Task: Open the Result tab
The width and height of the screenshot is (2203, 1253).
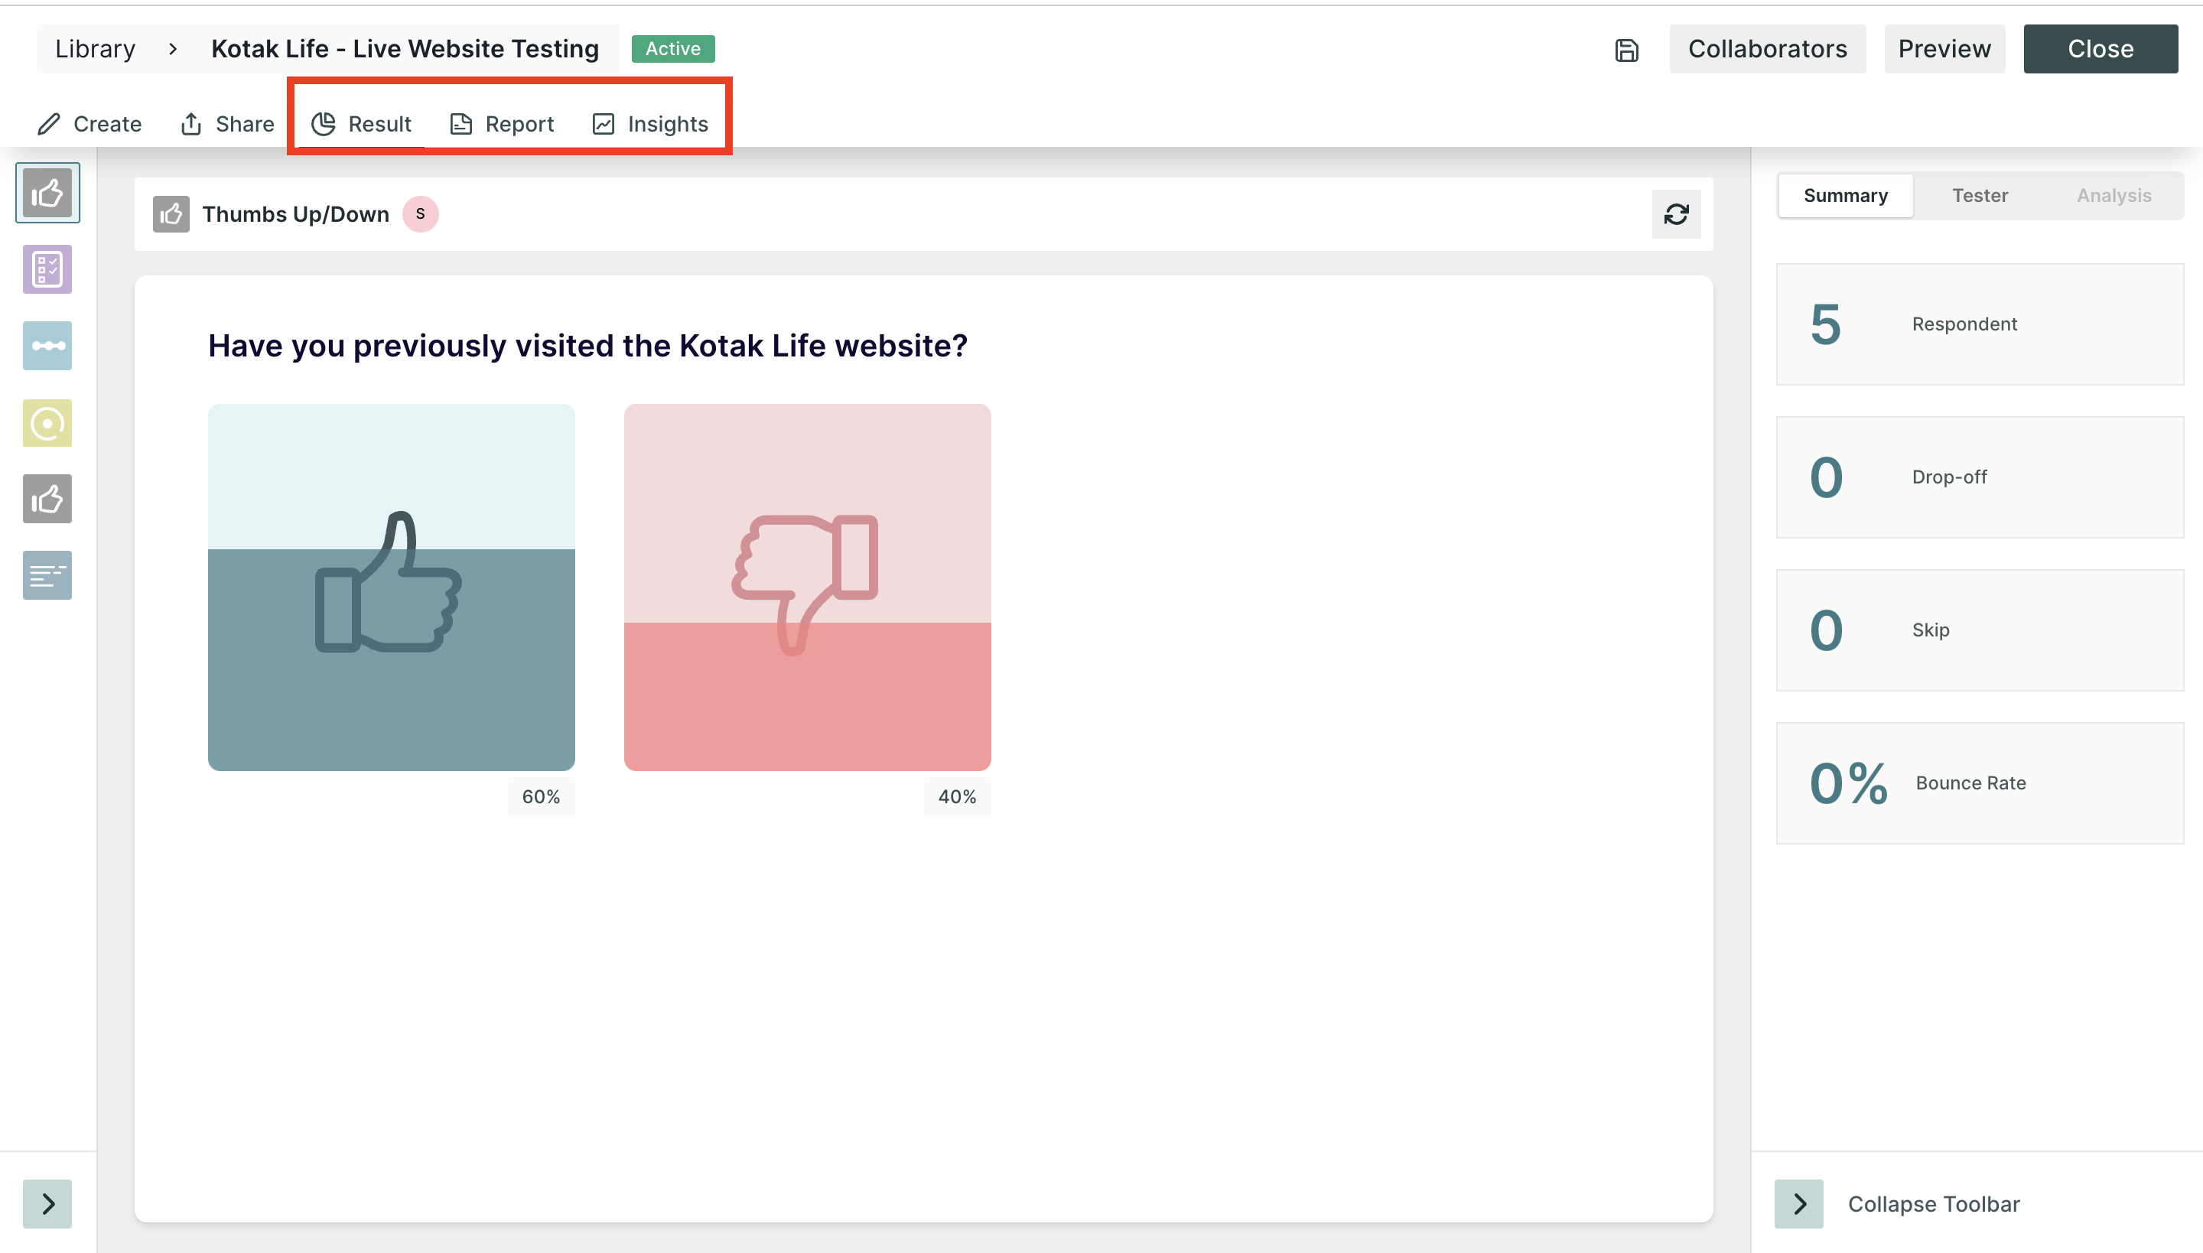Action: 361,124
